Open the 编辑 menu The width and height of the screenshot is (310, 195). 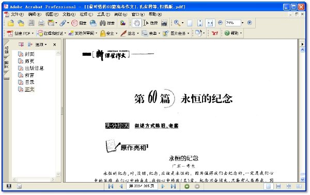tap(35, 14)
